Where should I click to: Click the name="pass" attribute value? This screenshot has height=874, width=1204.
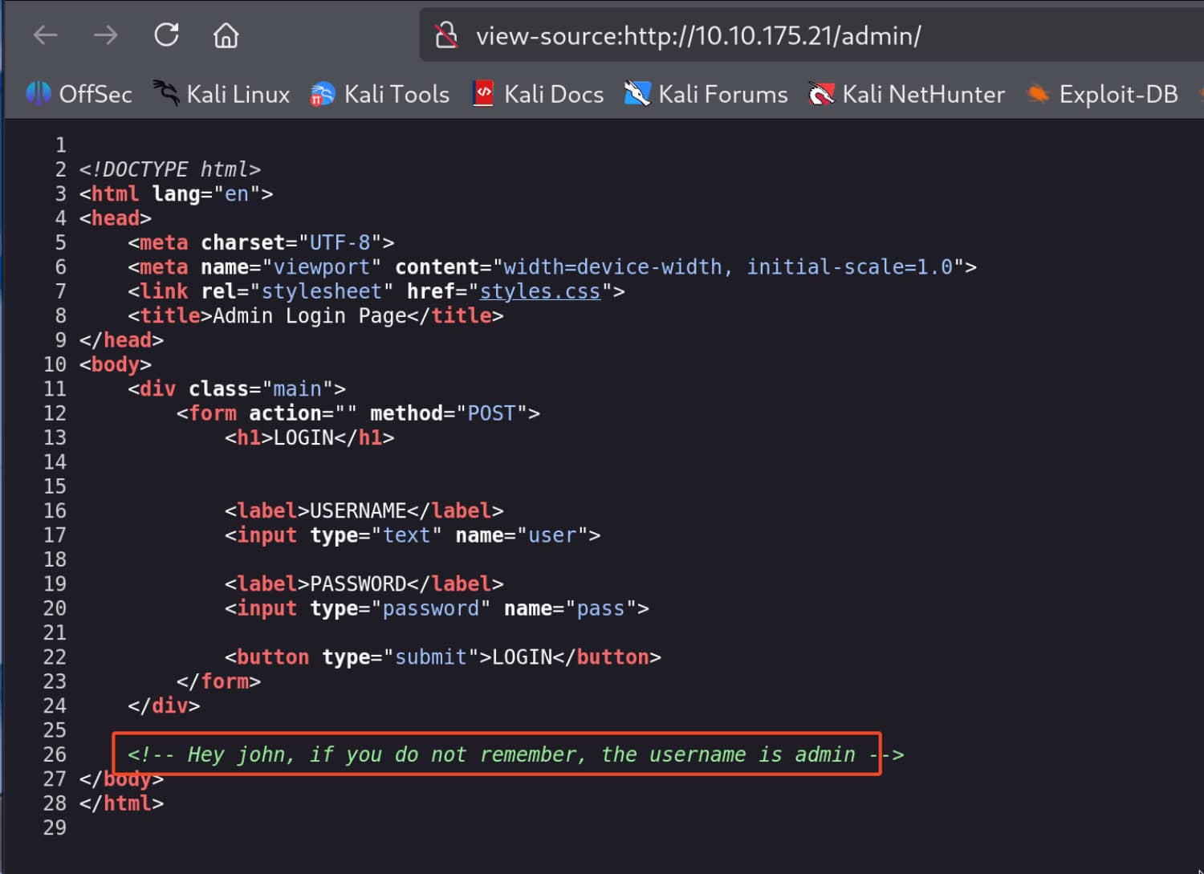[600, 608]
